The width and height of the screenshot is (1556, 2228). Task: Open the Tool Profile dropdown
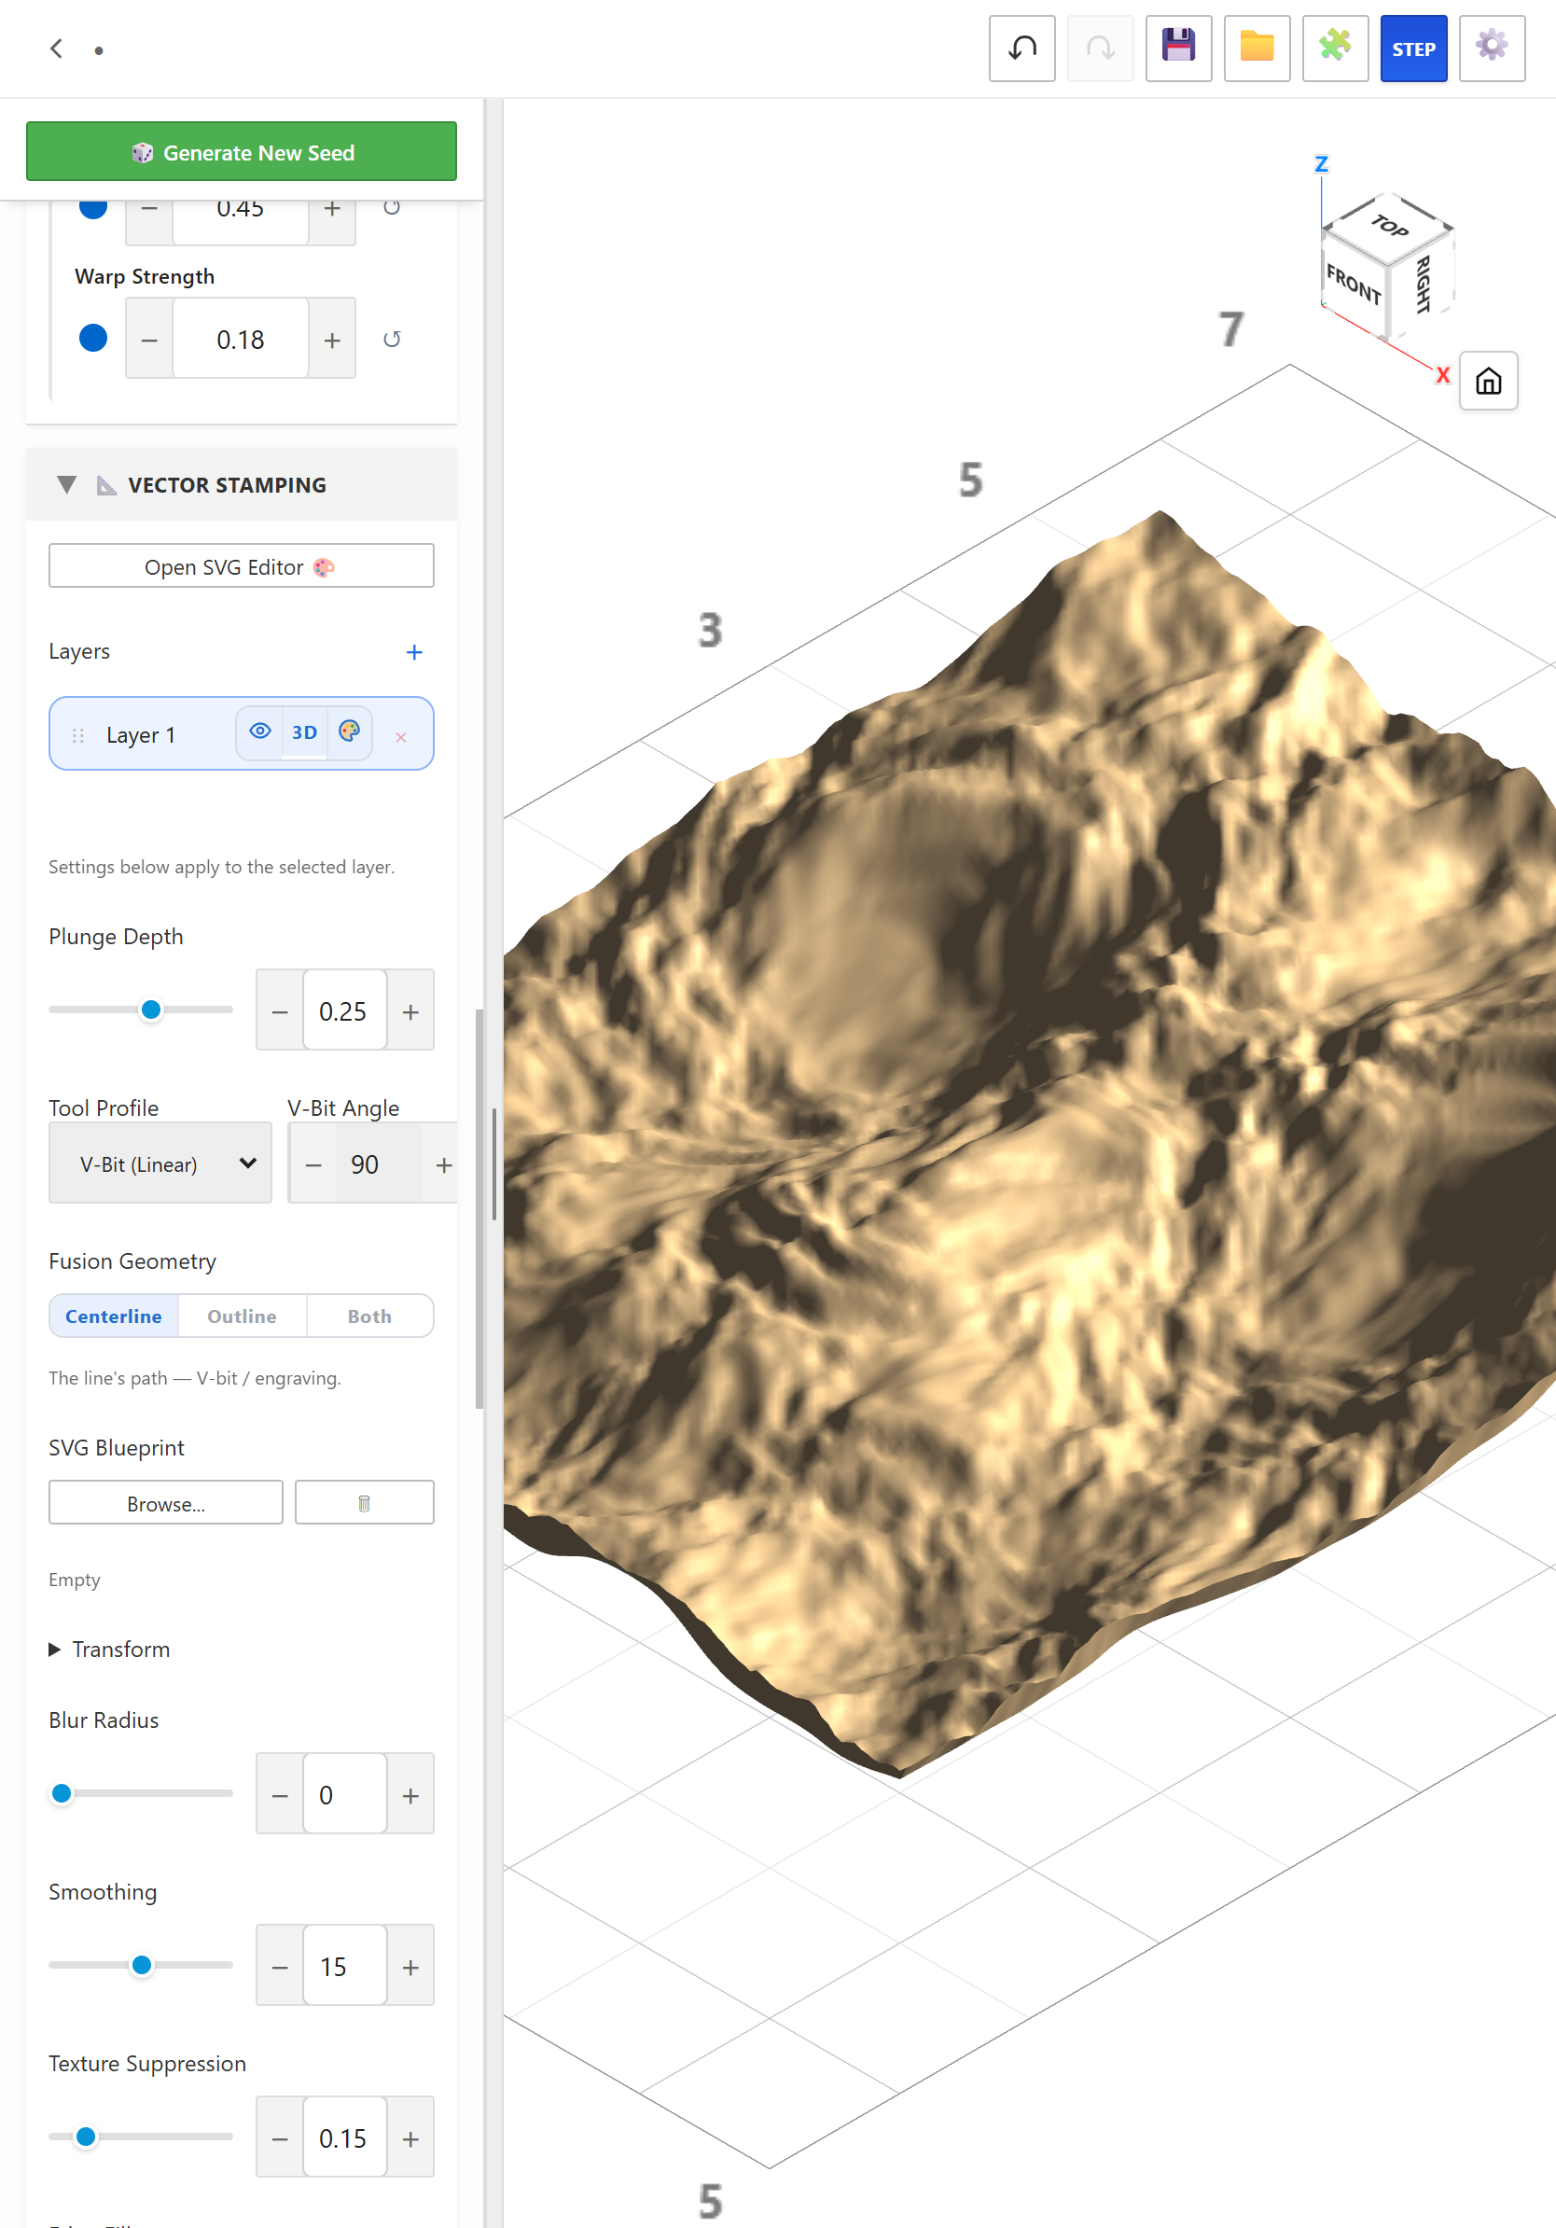coord(160,1163)
